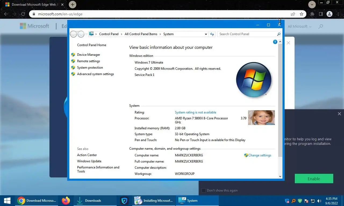Screen dimensions: 344x206
Task: Go to Control Panel Home
Action: [x=92, y=45]
